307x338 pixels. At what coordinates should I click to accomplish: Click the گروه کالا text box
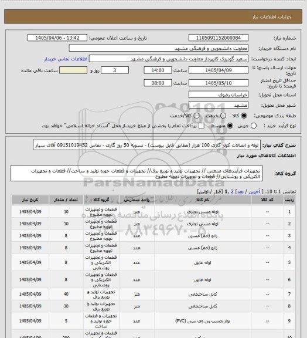pos(137,173)
